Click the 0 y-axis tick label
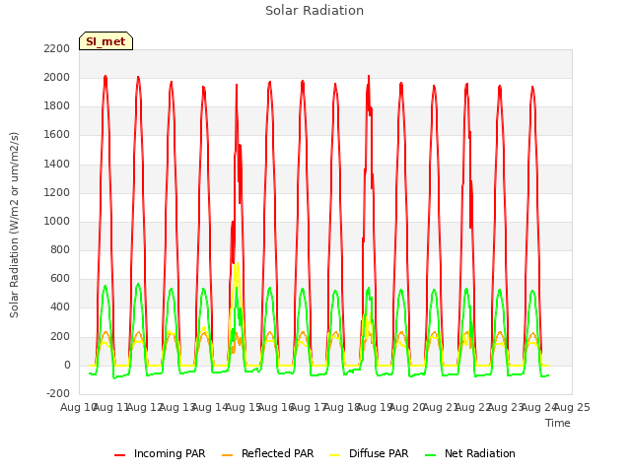Screen dimensions: 631x473 pos(67,366)
